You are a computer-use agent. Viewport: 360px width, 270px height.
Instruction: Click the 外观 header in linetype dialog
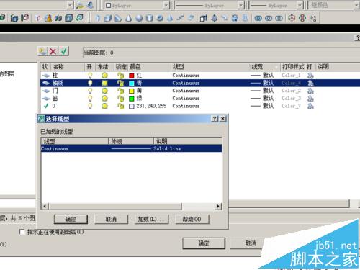pyautogui.click(x=130, y=141)
